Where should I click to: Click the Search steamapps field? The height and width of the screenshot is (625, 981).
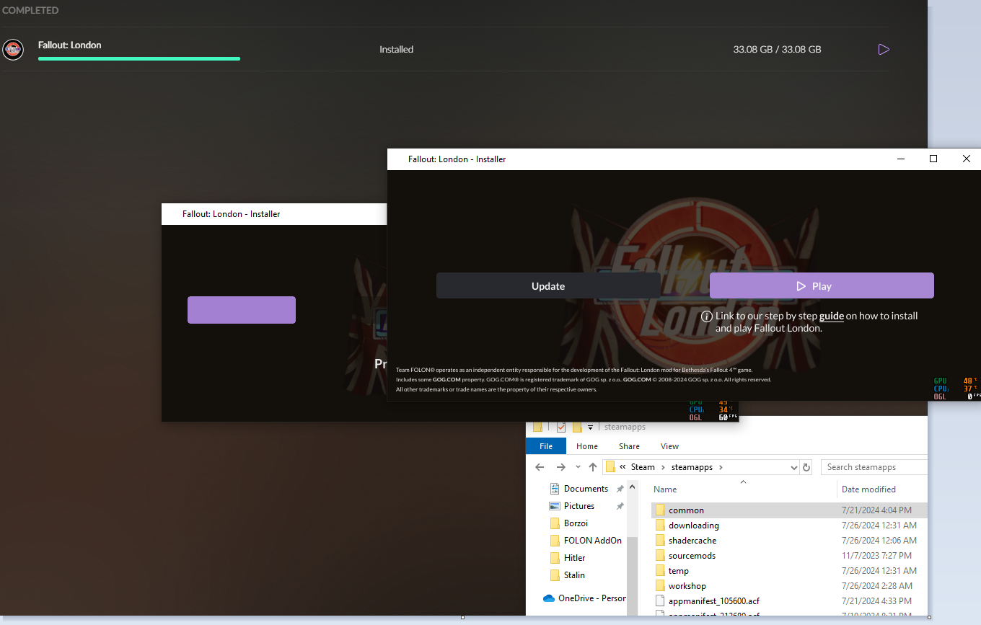click(874, 467)
